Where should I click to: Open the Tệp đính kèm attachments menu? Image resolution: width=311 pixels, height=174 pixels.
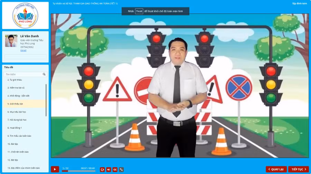(299, 3)
